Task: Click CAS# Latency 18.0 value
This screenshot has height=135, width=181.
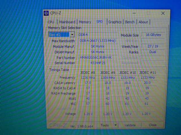Action: 107,83
